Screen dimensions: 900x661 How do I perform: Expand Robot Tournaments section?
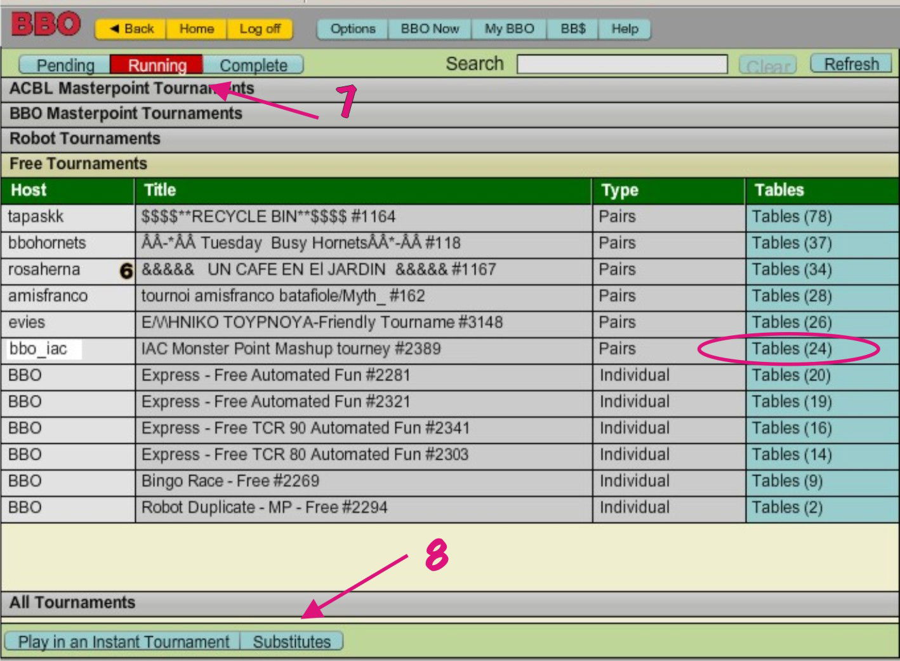[x=450, y=139]
